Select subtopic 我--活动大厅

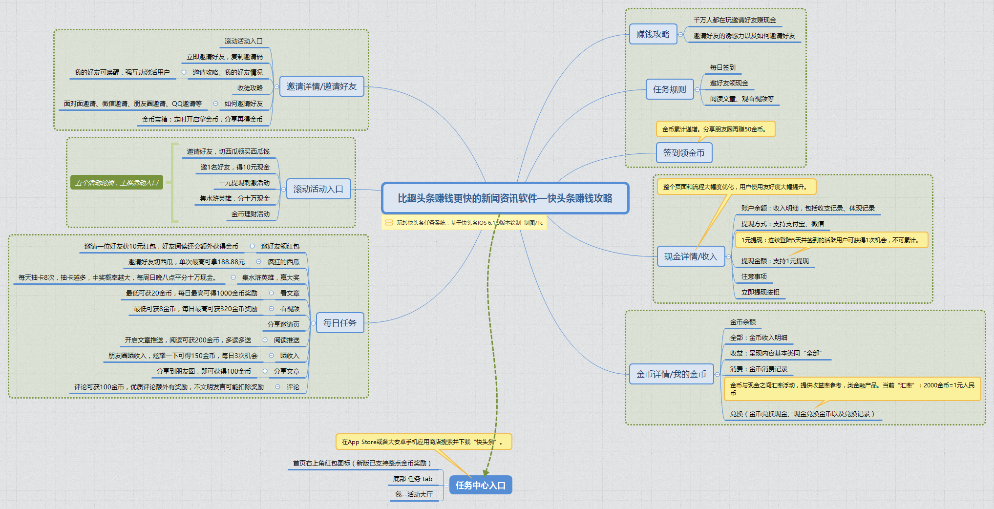414,495
